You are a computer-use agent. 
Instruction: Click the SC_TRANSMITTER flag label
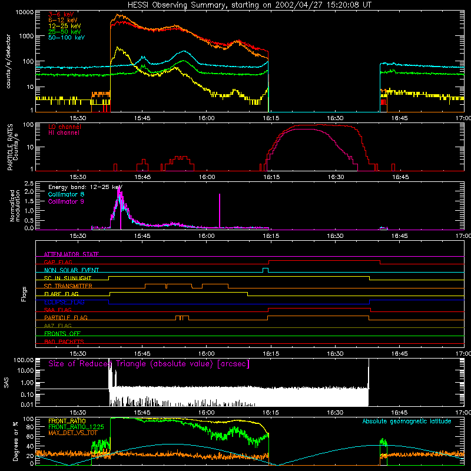(68, 286)
